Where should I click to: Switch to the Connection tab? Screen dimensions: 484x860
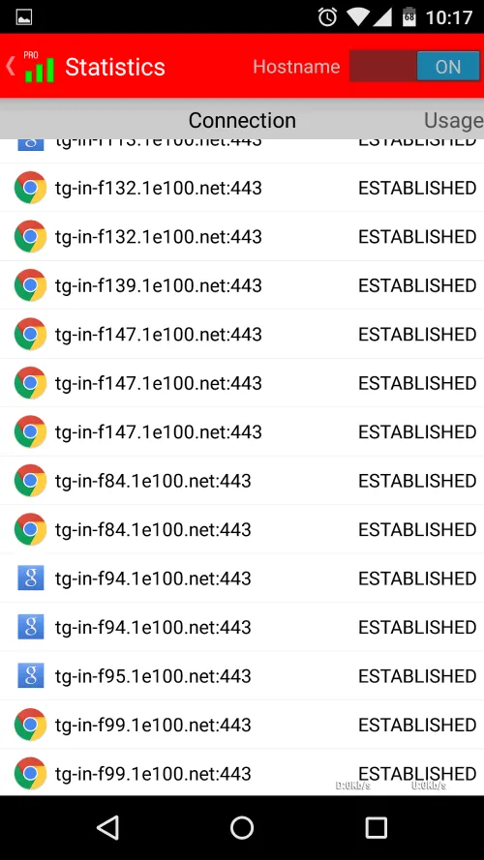click(242, 120)
